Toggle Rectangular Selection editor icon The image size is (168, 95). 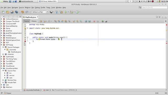click(69, 21)
